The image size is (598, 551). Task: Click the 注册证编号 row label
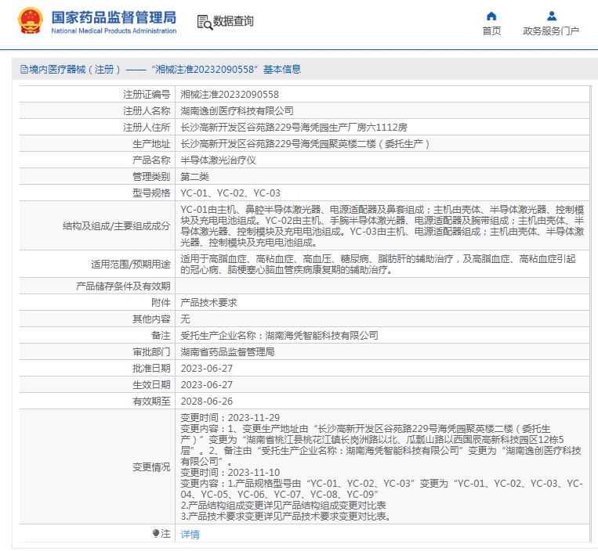coord(147,95)
